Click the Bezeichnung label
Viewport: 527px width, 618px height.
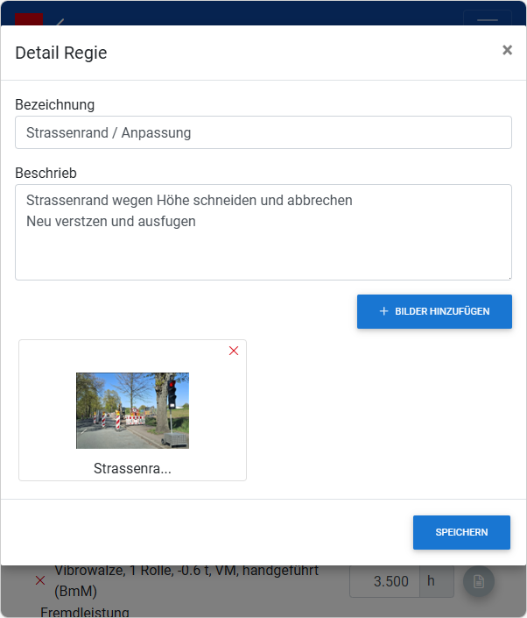click(x=54, y=105)
